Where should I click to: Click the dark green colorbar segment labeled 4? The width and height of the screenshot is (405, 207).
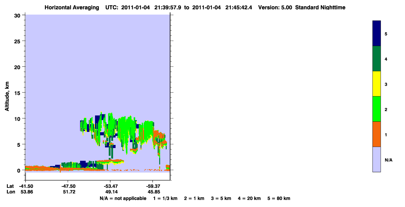point(377,59)
